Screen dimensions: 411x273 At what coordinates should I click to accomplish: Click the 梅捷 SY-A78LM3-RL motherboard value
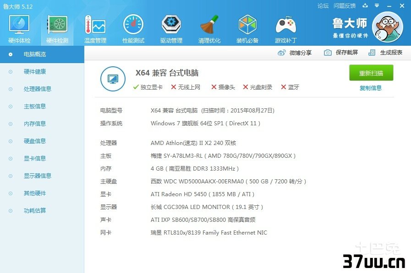(223, 156)
